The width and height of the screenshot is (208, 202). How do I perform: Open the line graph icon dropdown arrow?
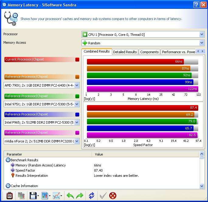coord(61,196)
